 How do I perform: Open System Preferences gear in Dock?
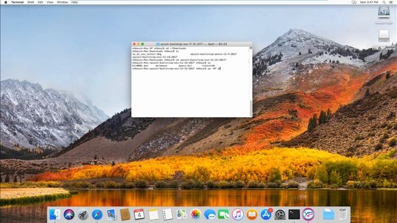280,214
